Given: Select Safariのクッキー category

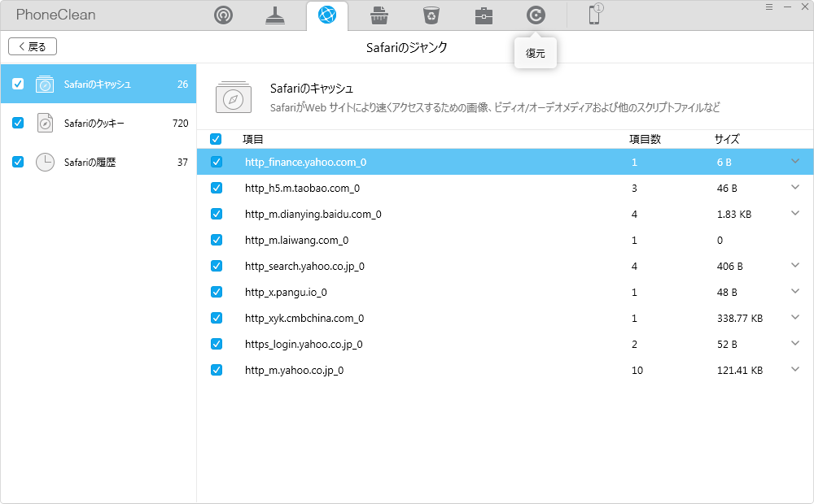Looking at the screenshot, I should point(98,123).
